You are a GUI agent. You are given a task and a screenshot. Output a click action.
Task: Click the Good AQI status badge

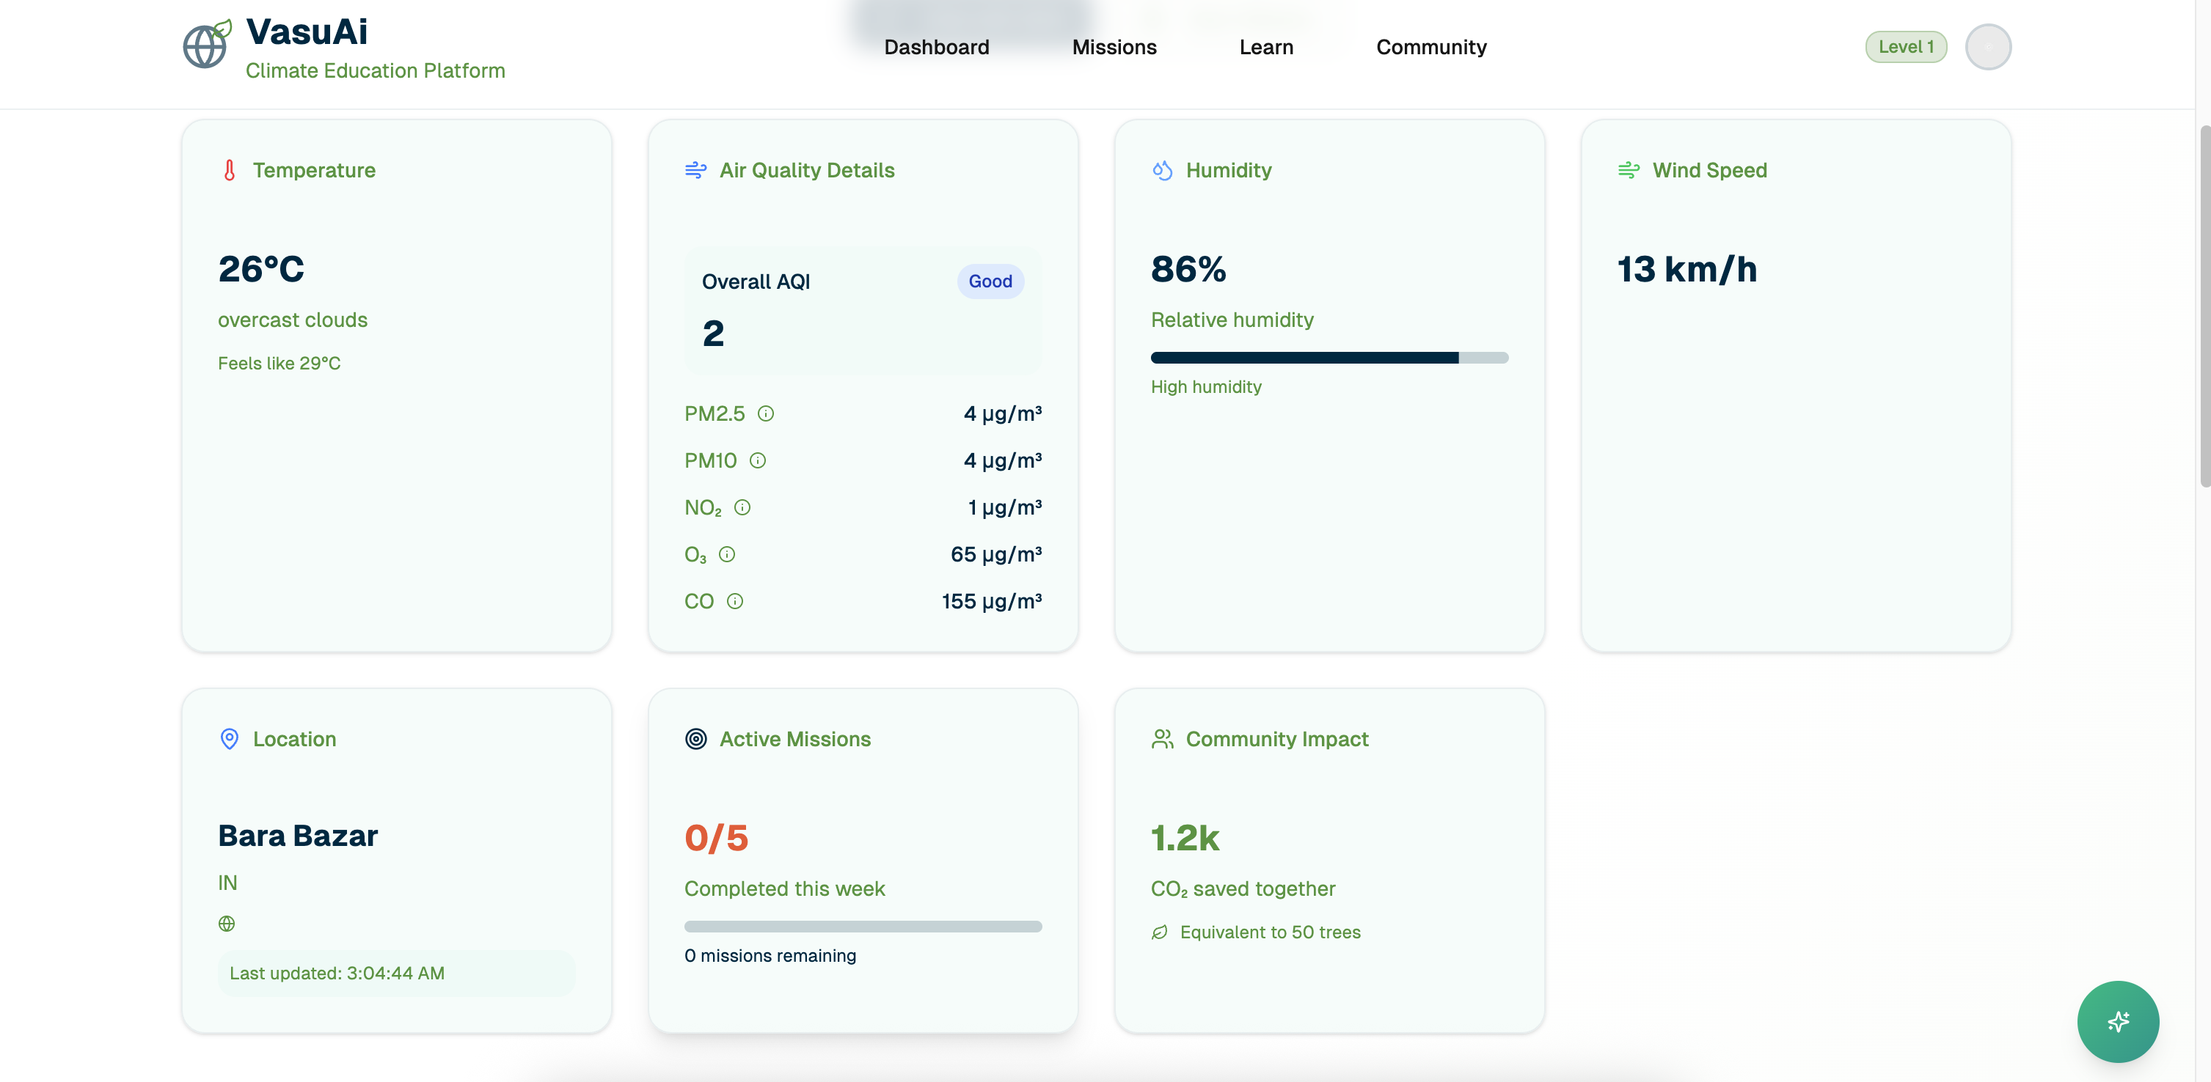click(x=990, y=281)
